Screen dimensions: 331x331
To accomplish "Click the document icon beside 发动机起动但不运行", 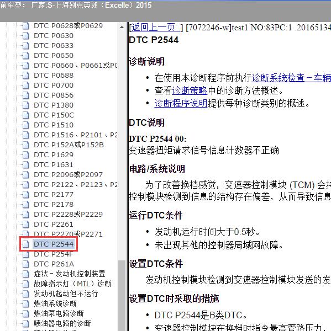I will click(x=25, y=293).
